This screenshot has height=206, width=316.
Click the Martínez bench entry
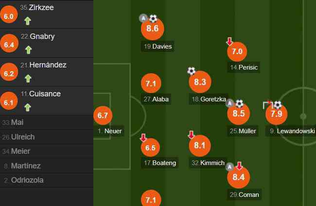(x=47, y=166)
